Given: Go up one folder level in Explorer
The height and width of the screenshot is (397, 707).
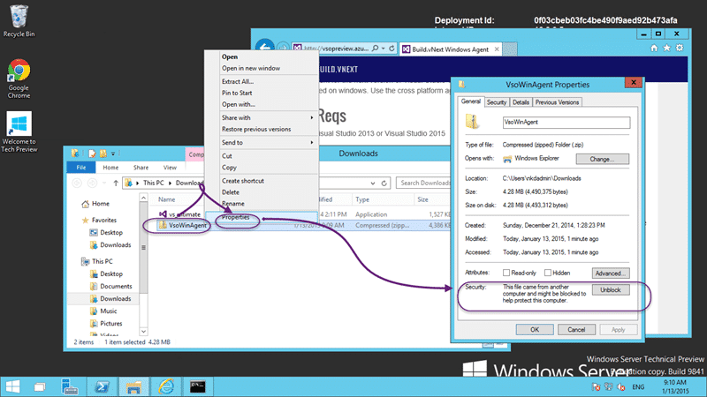Looking at the screenshot, I should click(x=116, y=183).
